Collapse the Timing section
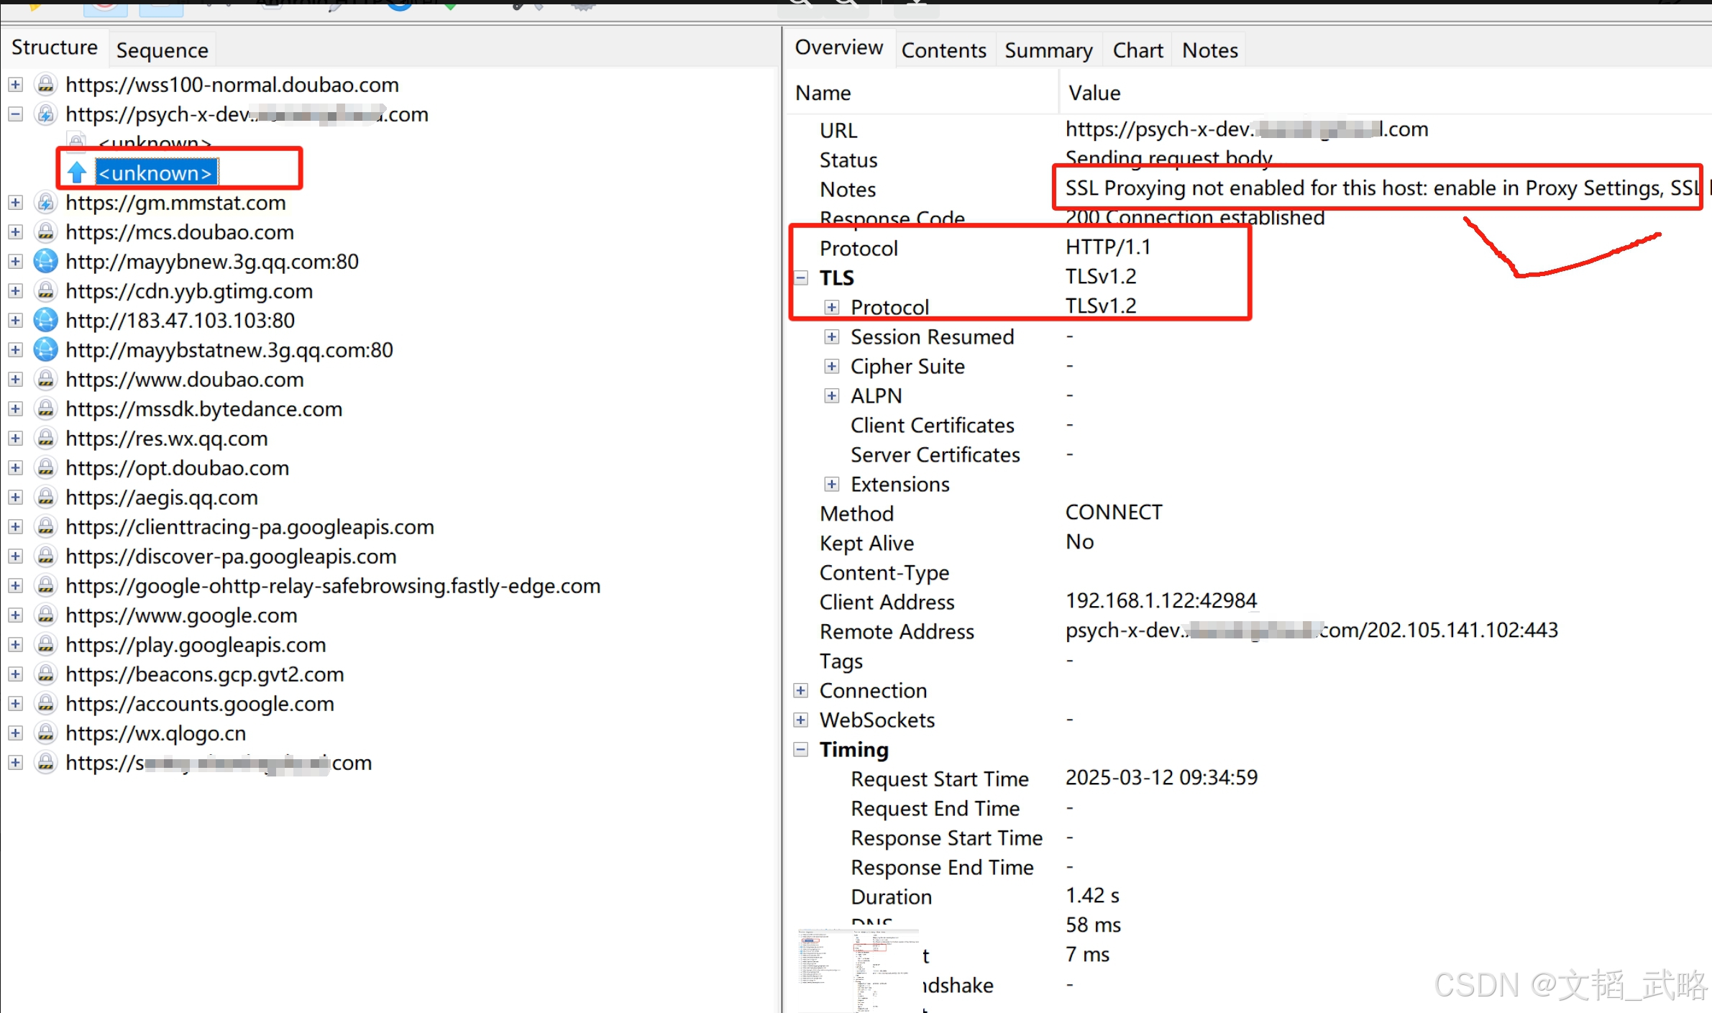The width and height of the screenshot is (1712, 1013). pyautogui.click(x=801, y=750)
